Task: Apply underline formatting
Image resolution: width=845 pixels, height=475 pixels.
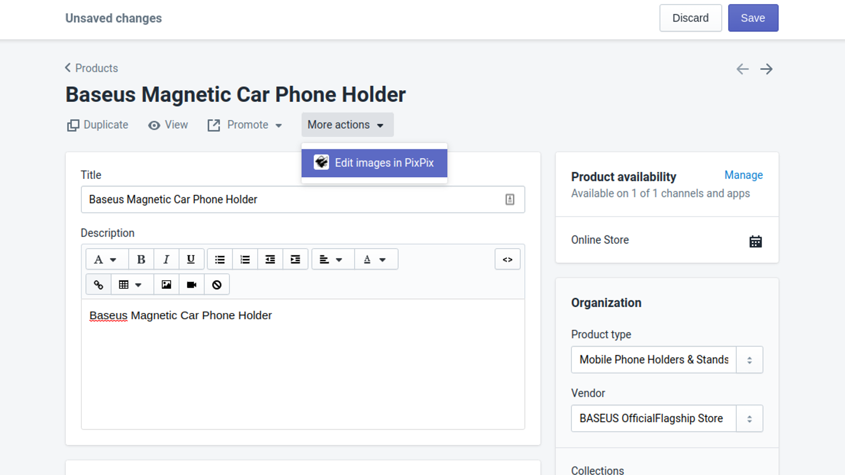Action: [191, 259]
